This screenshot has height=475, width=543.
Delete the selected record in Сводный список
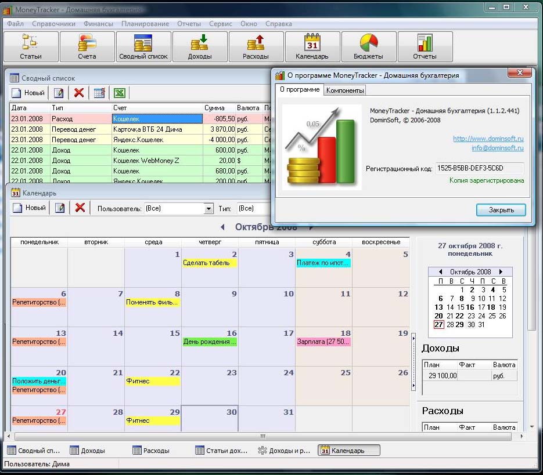coord(79,93)
